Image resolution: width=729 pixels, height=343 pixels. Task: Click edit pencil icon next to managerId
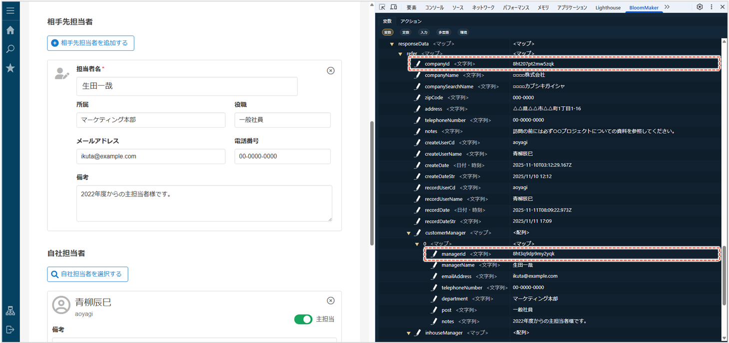pos(434,254)
